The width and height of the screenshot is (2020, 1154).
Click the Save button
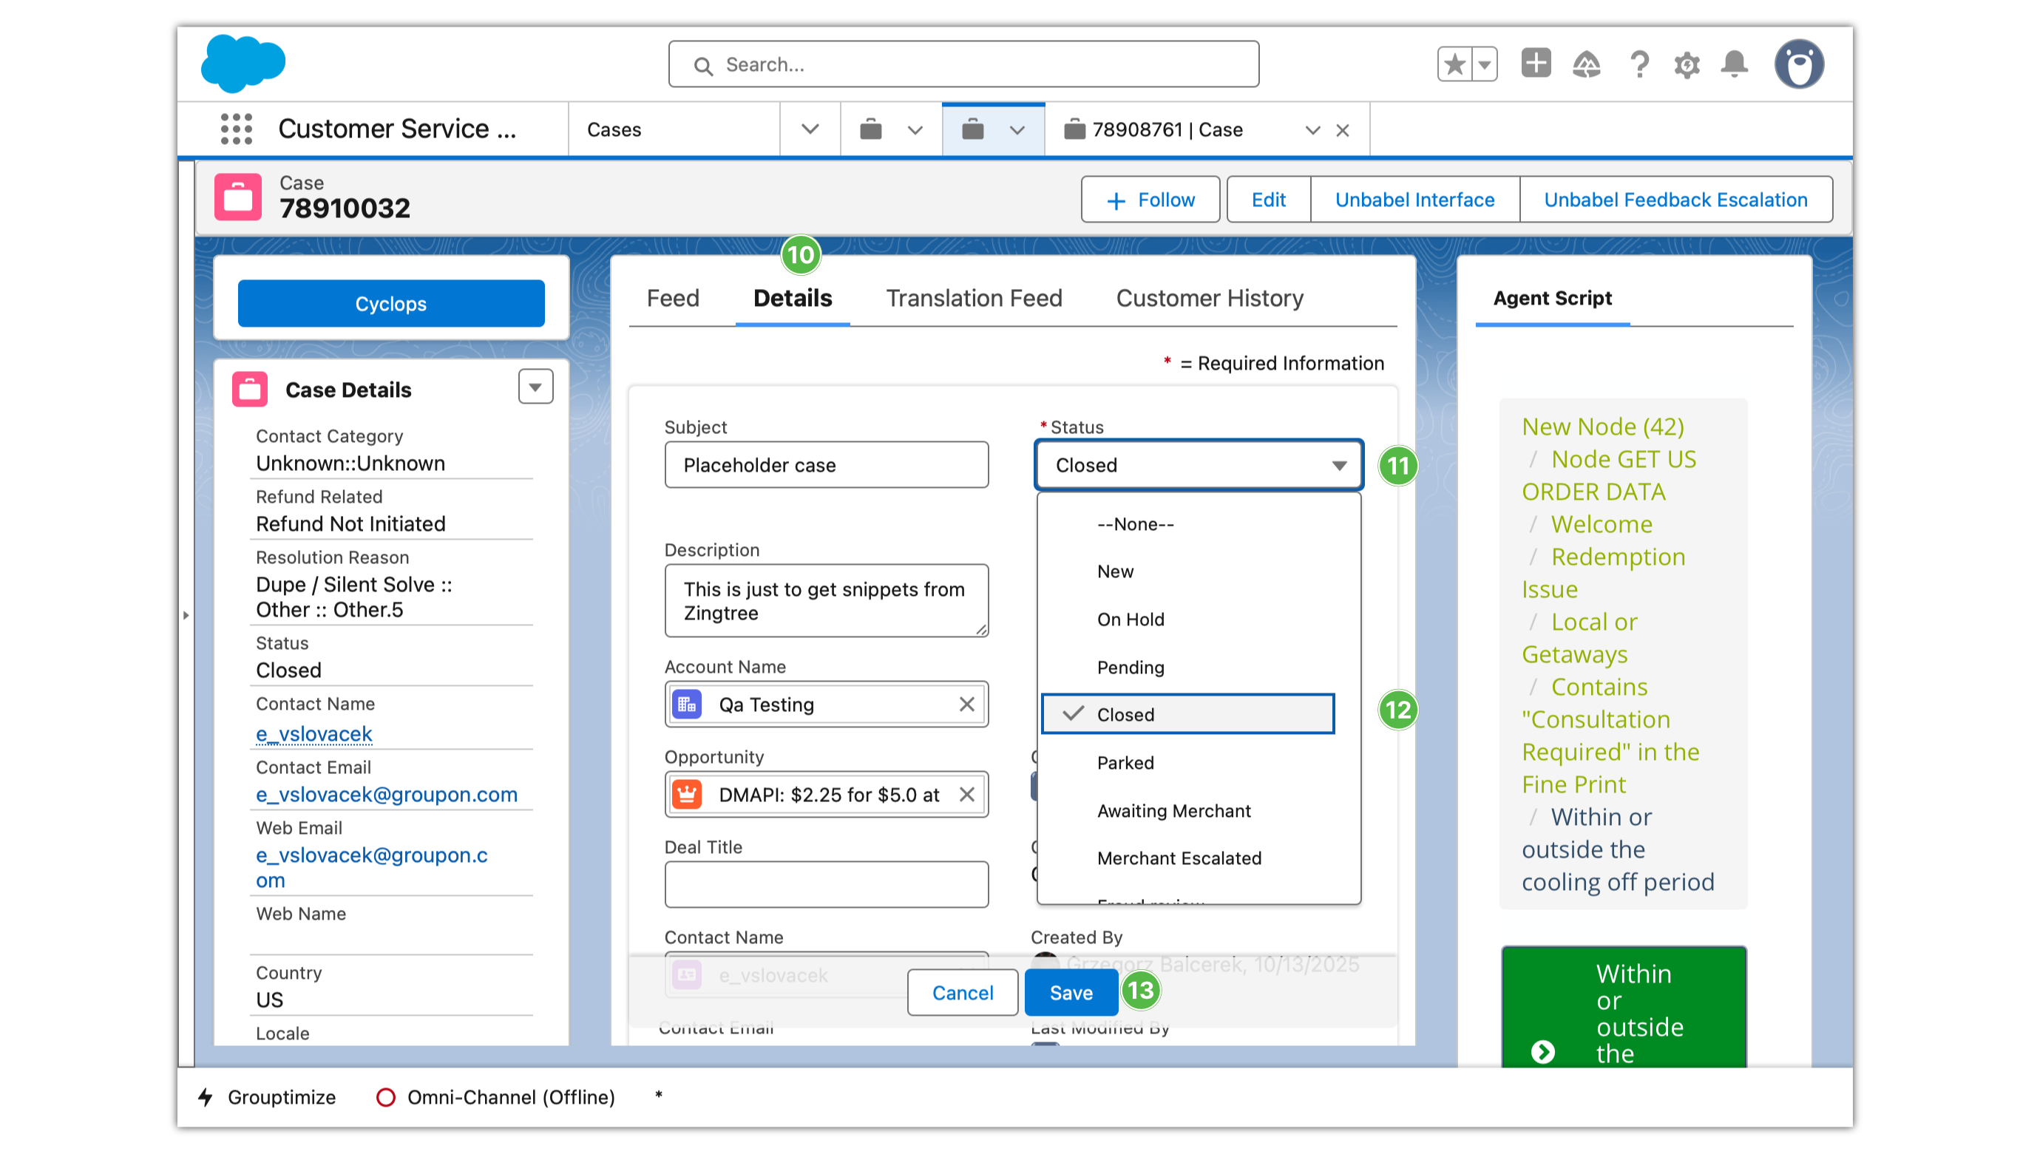(1071, 991)
